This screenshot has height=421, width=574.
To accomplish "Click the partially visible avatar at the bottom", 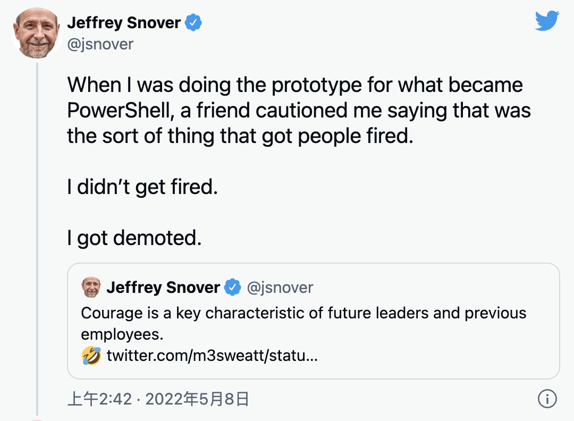I will (37, 419).
